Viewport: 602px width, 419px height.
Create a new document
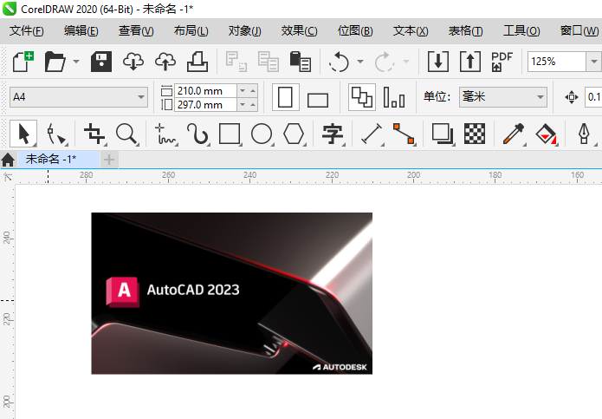(23, 62)
